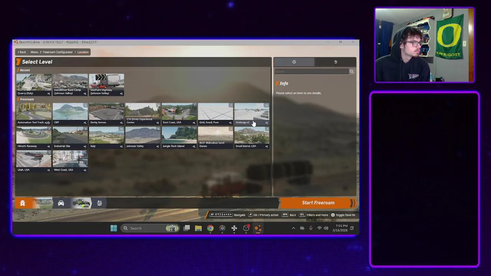This screenshot has width=491, height=276.
Task: Click spawn points icon on Italy tile
Action: tap(121, 146)
